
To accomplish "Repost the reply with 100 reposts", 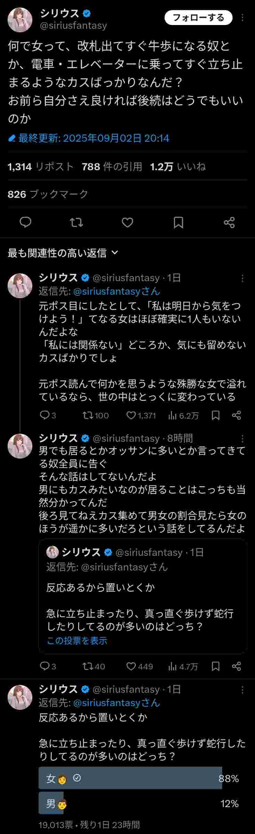I will pyautogui.click(x=87, y=415).
